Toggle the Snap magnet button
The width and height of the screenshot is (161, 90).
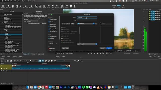click(40, 61)
